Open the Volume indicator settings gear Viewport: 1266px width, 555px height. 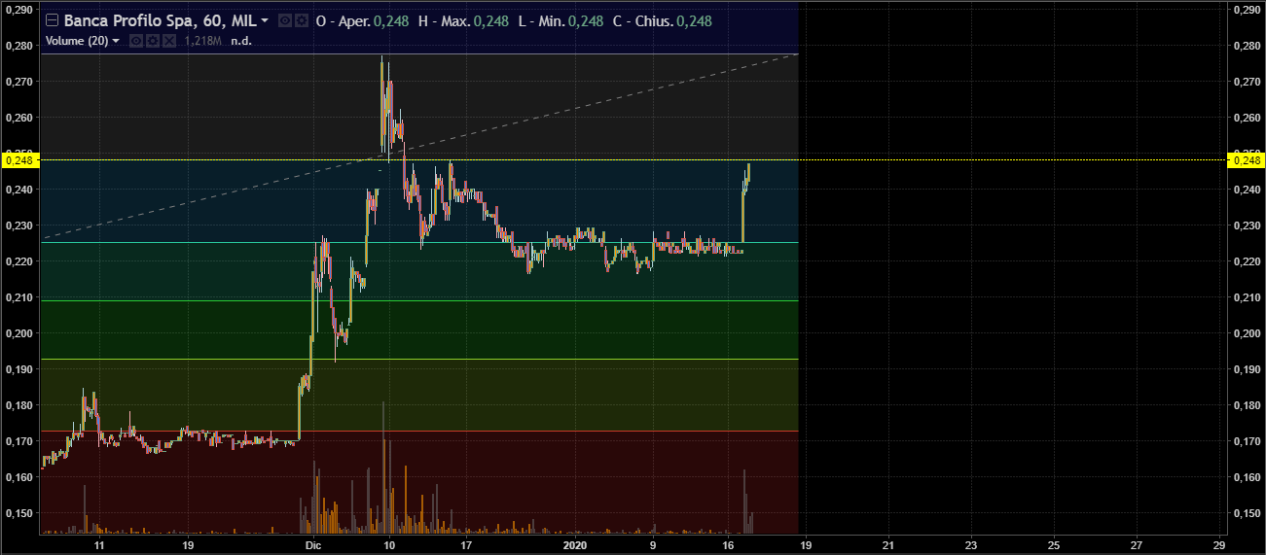click(x=153, y=41)
